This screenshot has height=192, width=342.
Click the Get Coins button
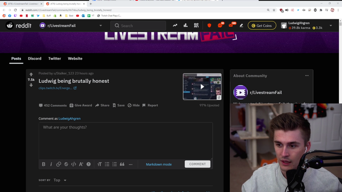point(262,26)
